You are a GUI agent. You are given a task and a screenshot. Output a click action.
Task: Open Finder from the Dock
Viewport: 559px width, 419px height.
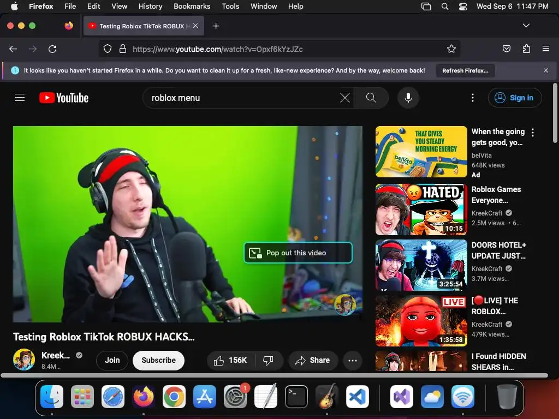(52, 397)
